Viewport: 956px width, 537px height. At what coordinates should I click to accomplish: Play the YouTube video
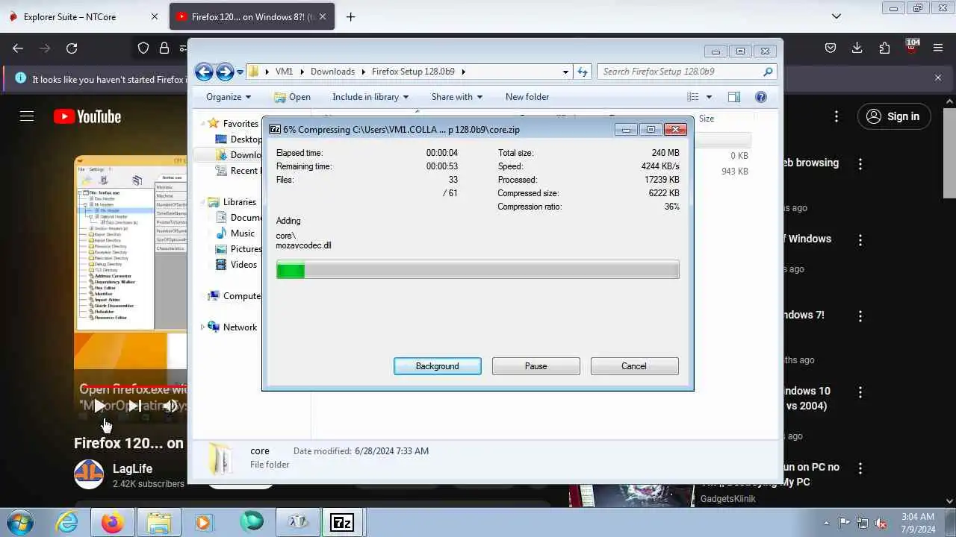point(99,406)
